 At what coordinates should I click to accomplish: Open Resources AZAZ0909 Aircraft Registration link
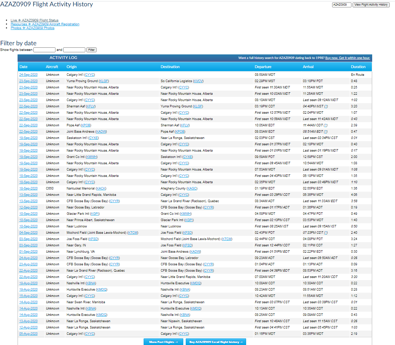(x=45, y=24)
